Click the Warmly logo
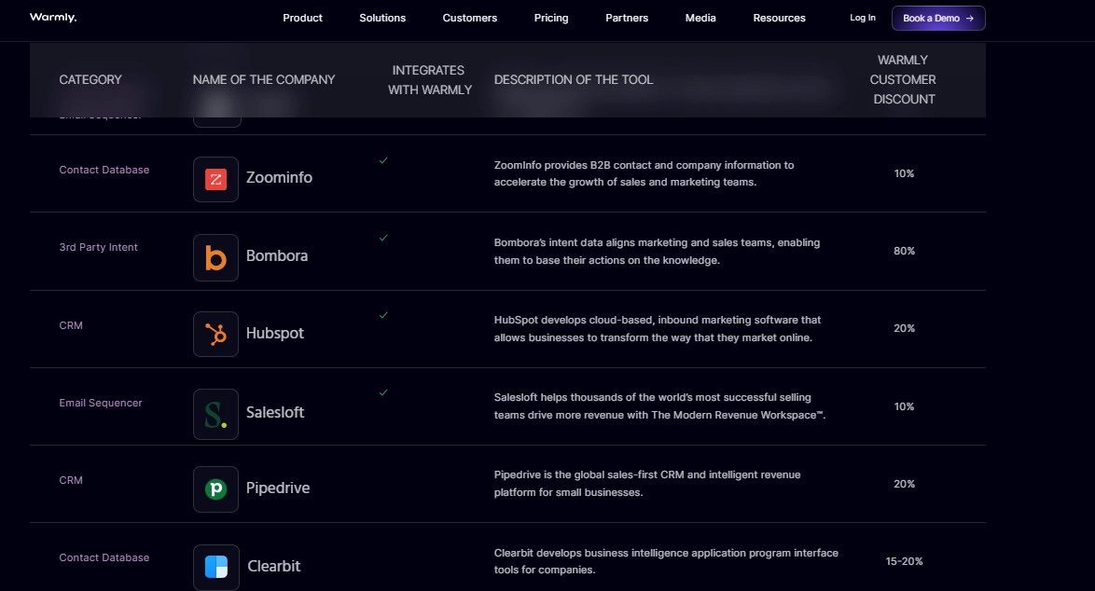The width and height of the screenshot is (1095, 591). pos(53,18)
